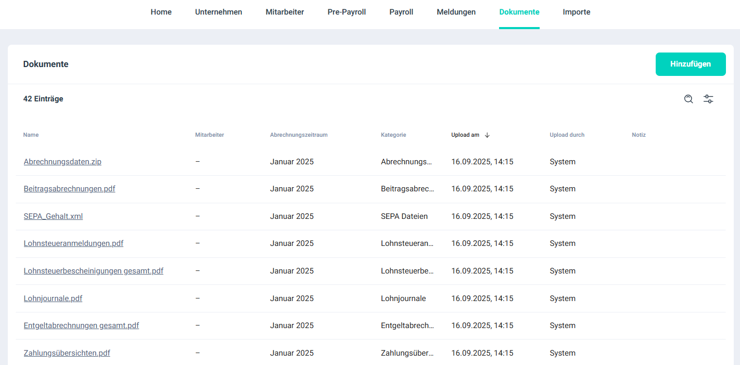
Task: Sort by Abrechnungszeitraum column header
Action: tap(299, 135)
